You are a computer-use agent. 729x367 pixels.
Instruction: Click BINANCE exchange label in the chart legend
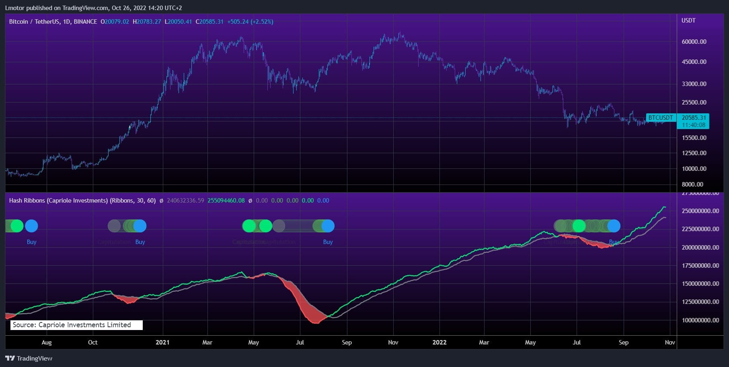tap(84, 22)
